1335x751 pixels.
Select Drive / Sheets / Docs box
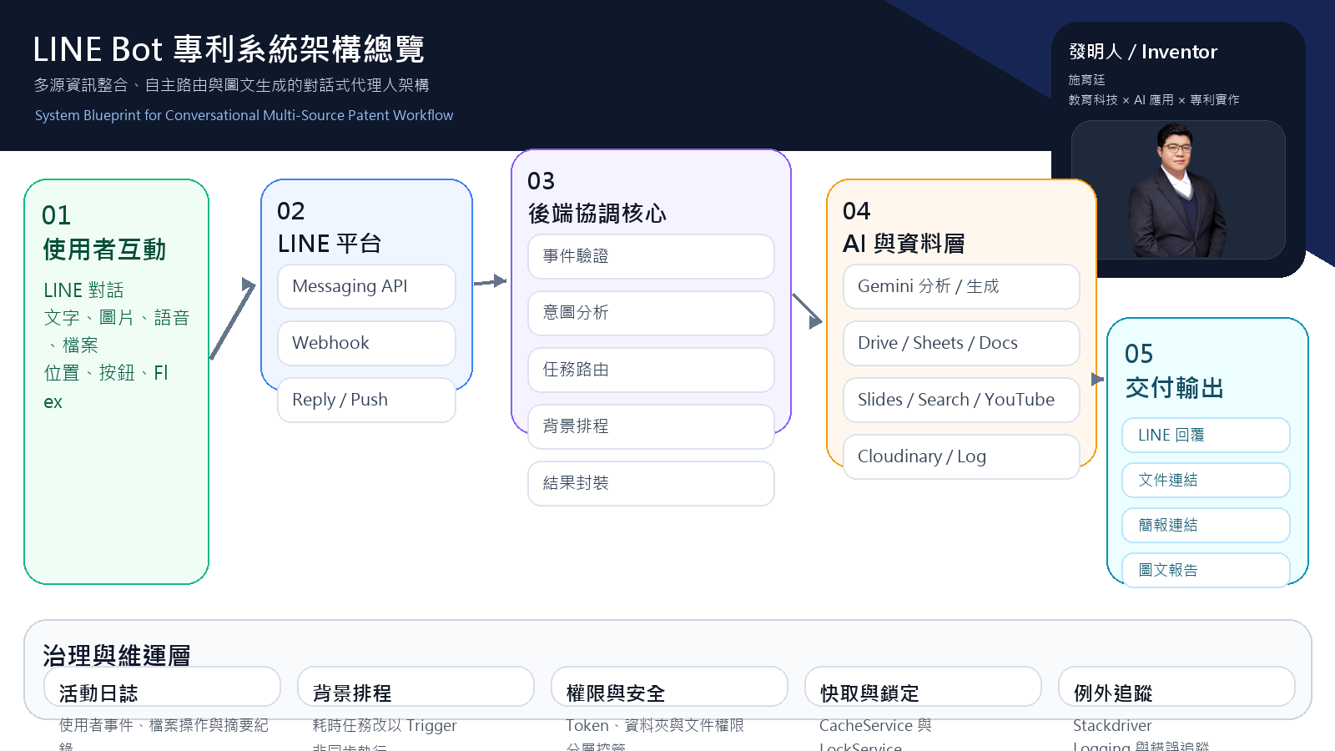961,343
